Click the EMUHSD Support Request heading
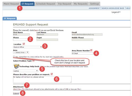 tap(31, 25)
